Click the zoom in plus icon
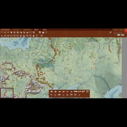Image resolution: width=127 pixels, height=127 pixels. 5,33
